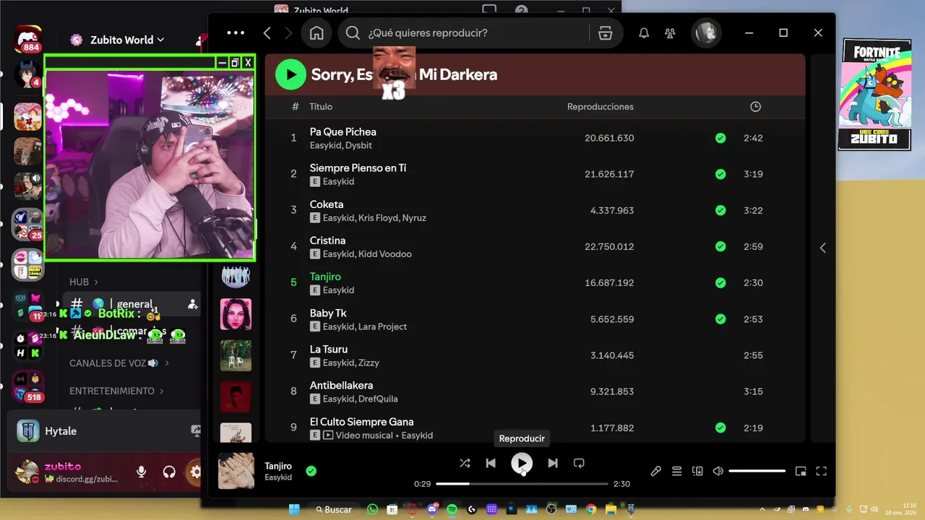The height and width of the screenshot is (520, 925).
Task: Open WhatsApp from the taskbar
Action: pos(372,509)
